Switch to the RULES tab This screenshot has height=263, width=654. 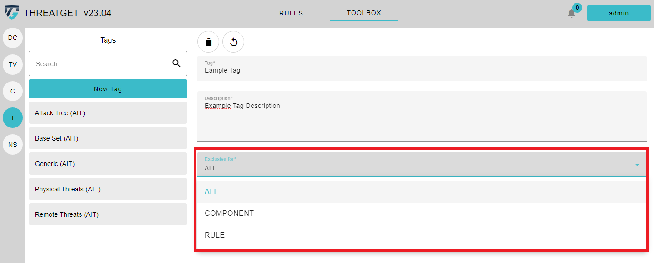click(291, 13)
